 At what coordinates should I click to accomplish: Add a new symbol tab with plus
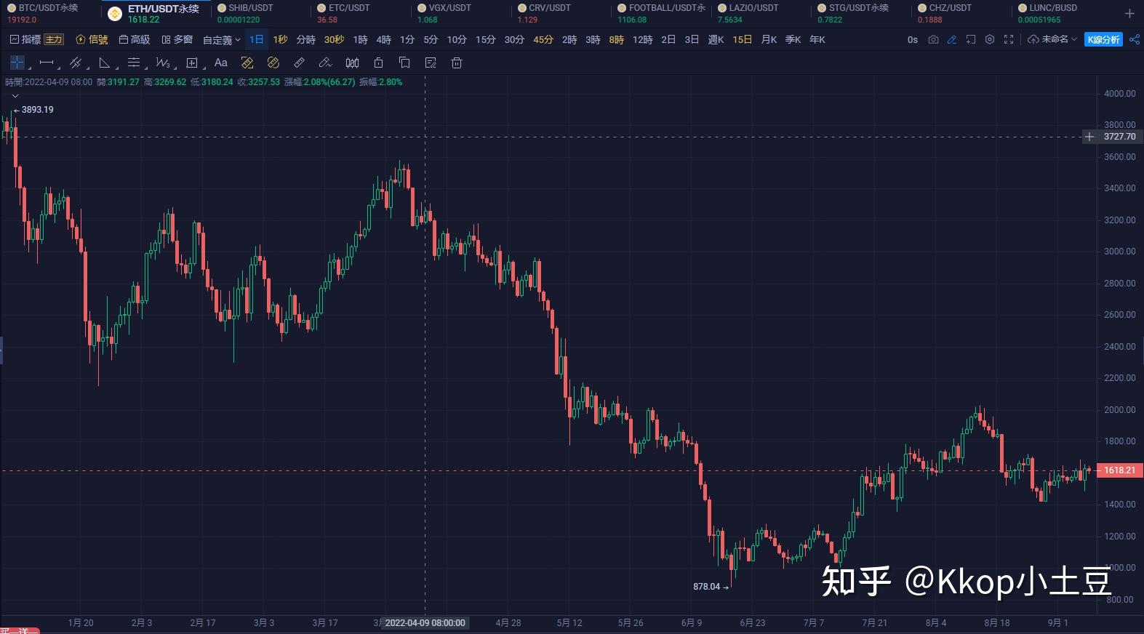point(1129,13)
